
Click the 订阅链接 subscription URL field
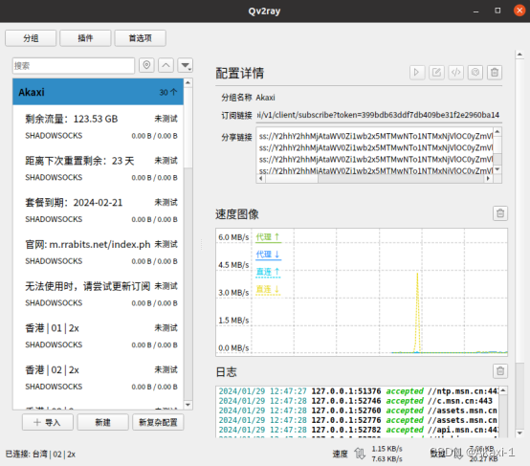pyautogui.click(x=379, y=115)
